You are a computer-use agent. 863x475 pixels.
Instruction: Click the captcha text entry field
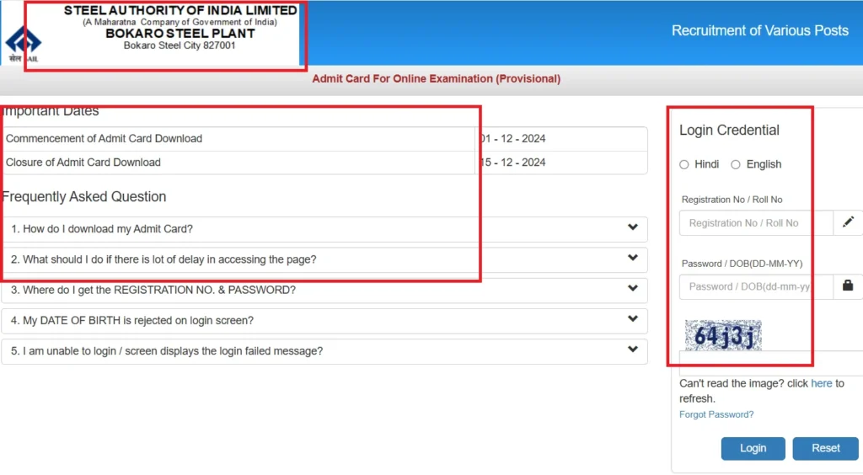(x=770, y=363)
